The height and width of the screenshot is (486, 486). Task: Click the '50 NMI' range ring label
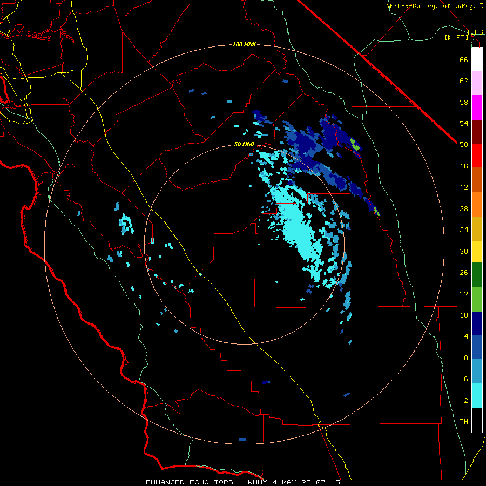244,144
